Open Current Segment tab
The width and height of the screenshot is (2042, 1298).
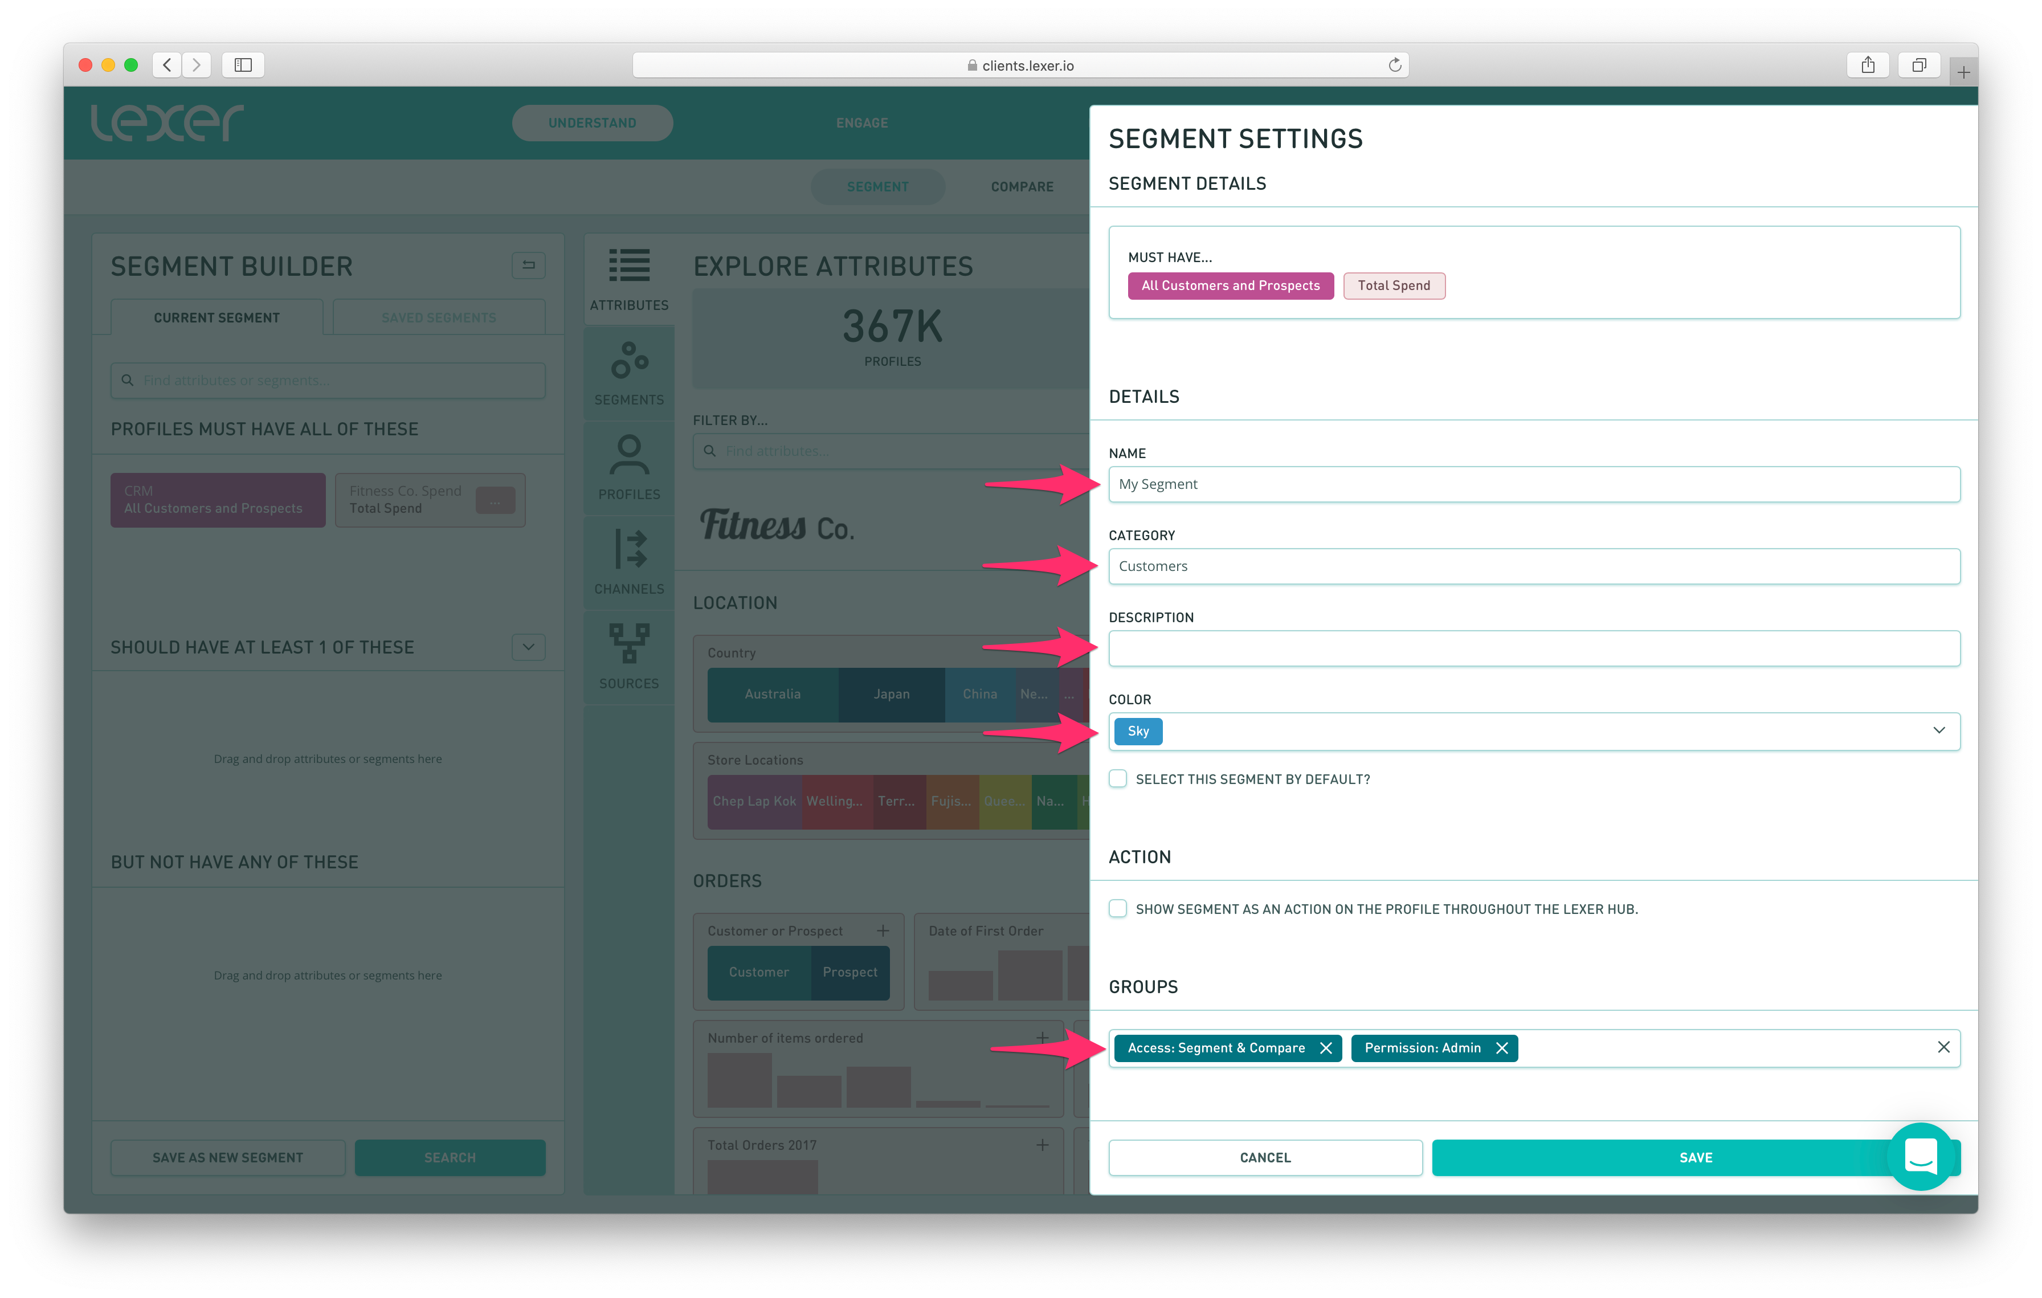pos(217,317)
